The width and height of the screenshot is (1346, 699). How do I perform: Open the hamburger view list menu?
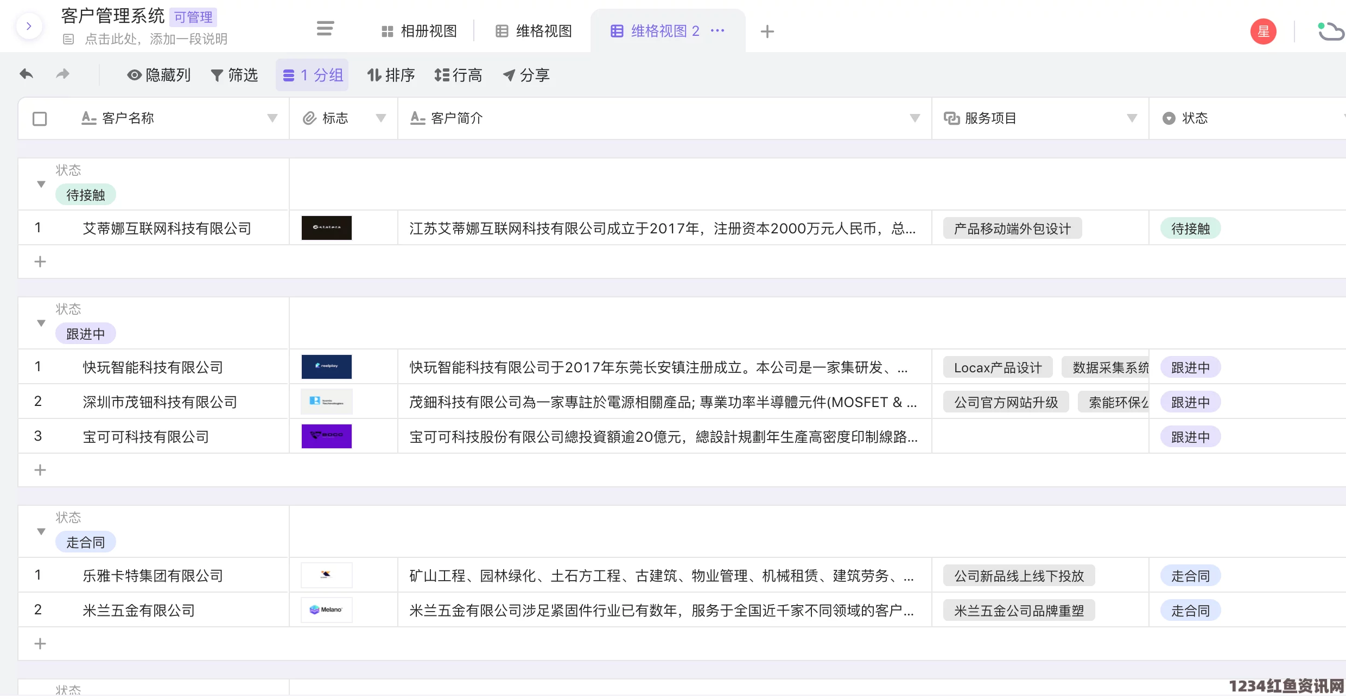(x=325, y=29)
